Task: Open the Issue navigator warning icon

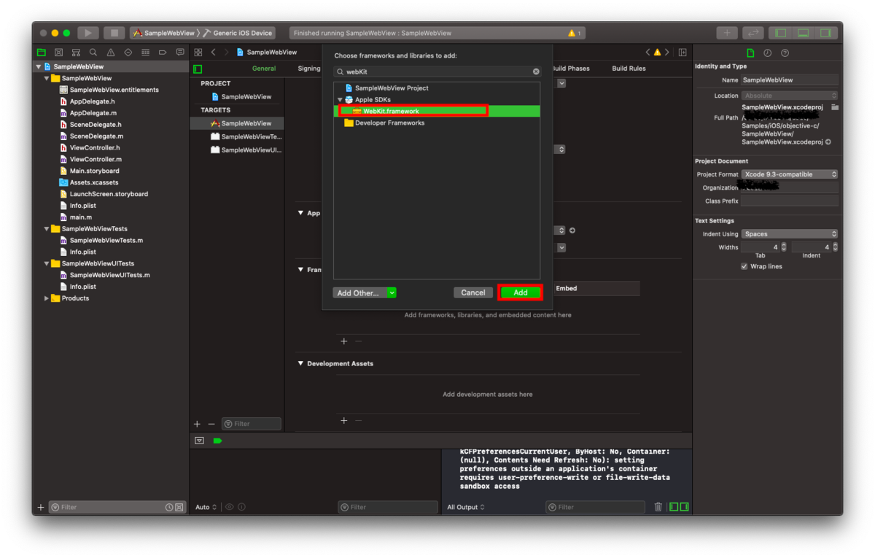Action: point(111,53)
